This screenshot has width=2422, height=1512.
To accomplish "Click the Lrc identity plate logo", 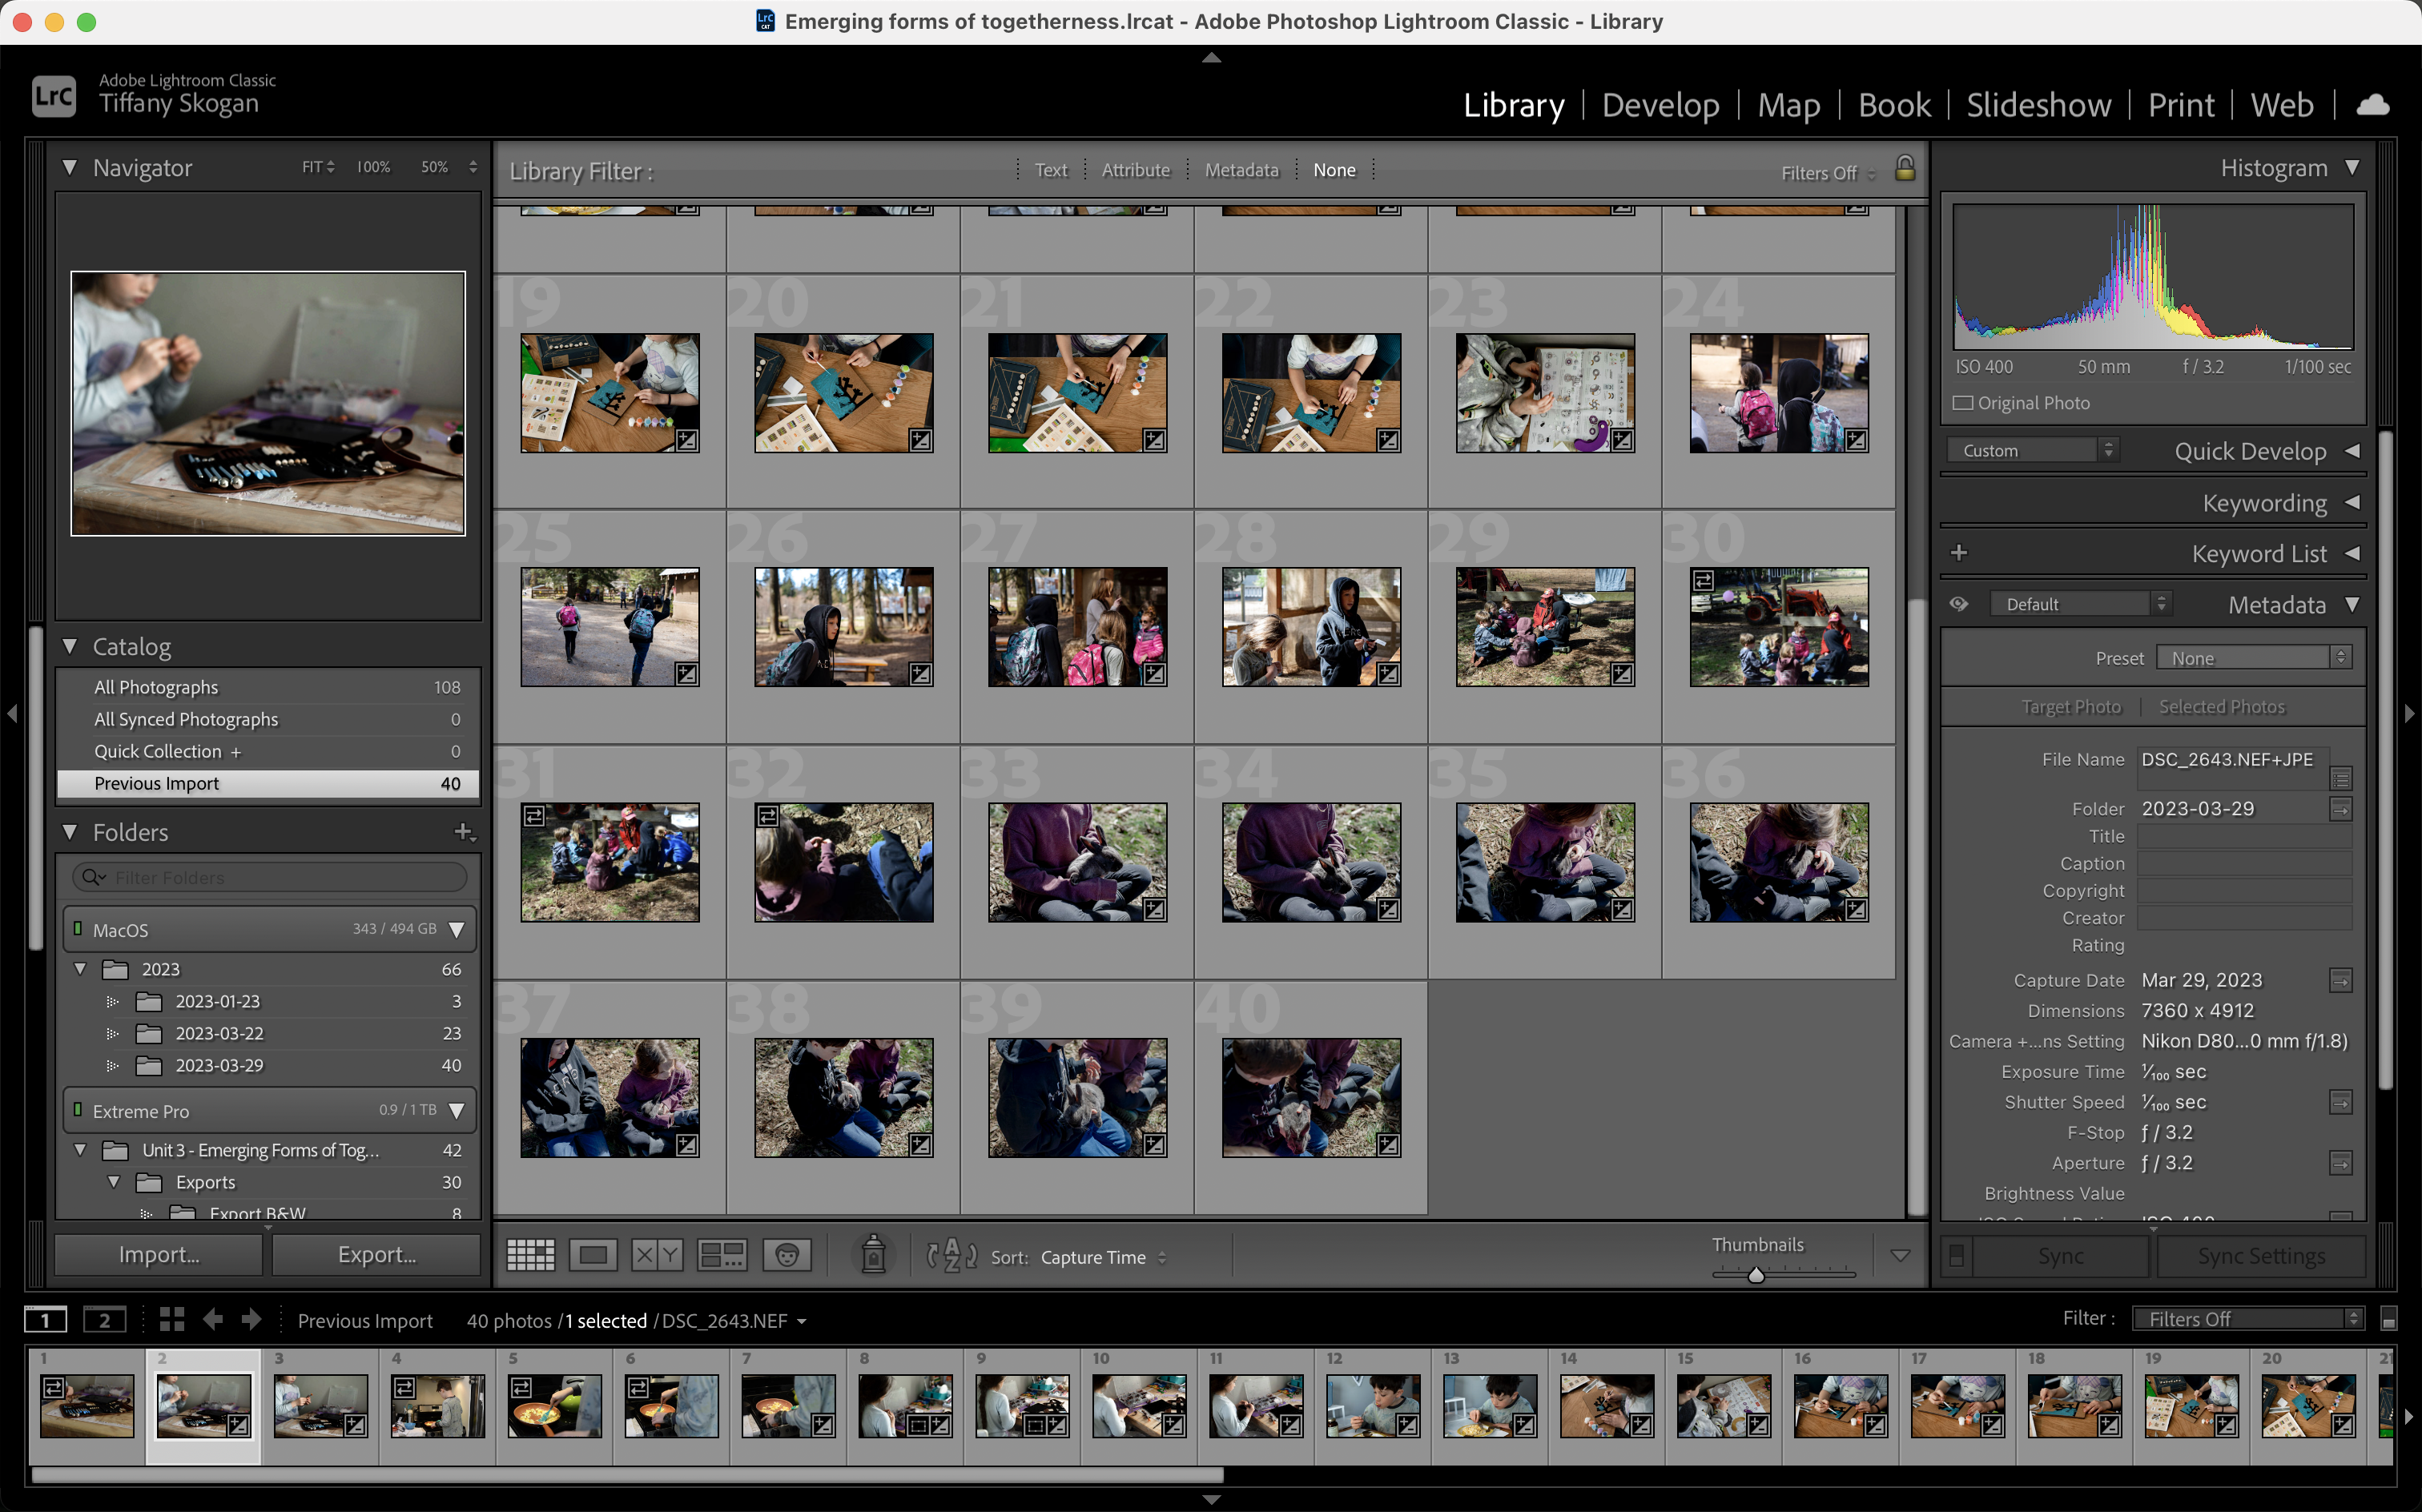I will tap(53, 96).
